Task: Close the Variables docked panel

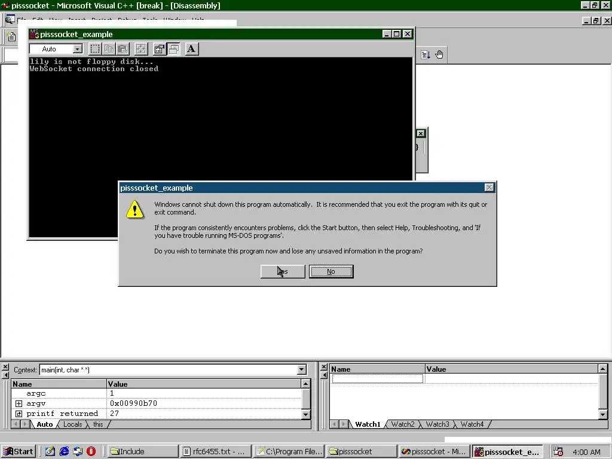Action: click(5, 367)
